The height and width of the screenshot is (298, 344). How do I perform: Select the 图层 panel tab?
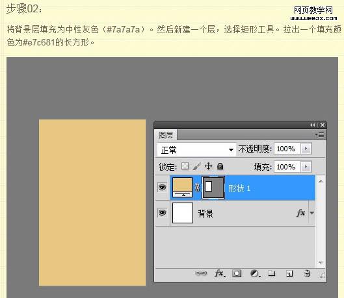tap(166, 135)
